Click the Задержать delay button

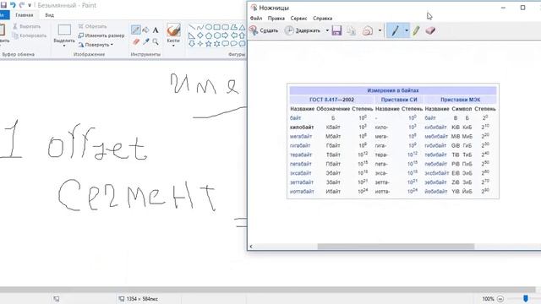tap(303, 30)
